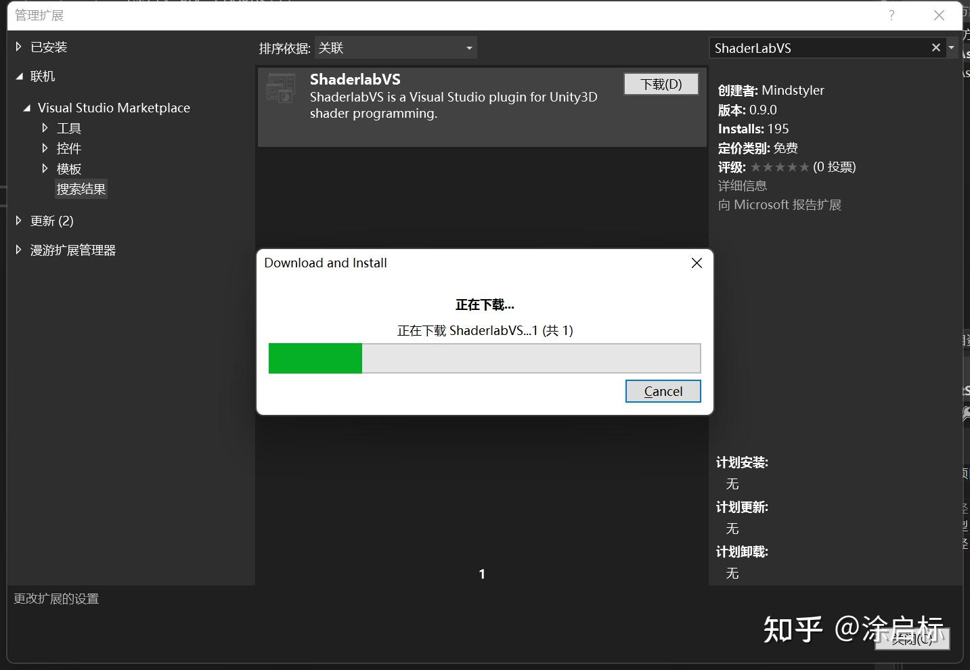The width and height of the screenshot is (970, 670).
Task: Select the 联机 tree item
Action: pos(43,76)
